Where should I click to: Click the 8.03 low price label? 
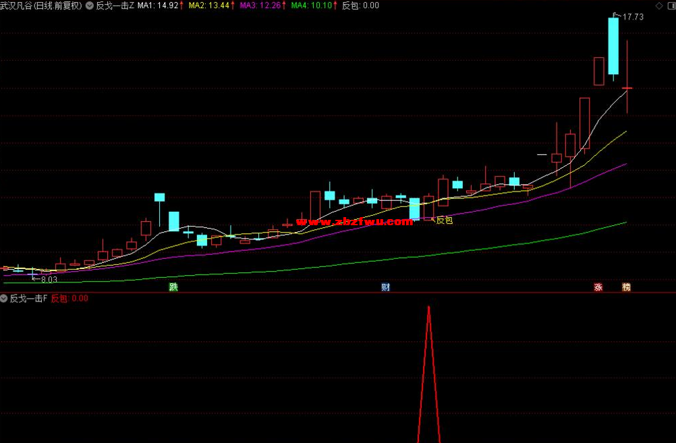pos(49,280)
